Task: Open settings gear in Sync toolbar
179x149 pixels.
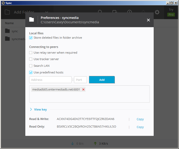Action: [157, 12]
